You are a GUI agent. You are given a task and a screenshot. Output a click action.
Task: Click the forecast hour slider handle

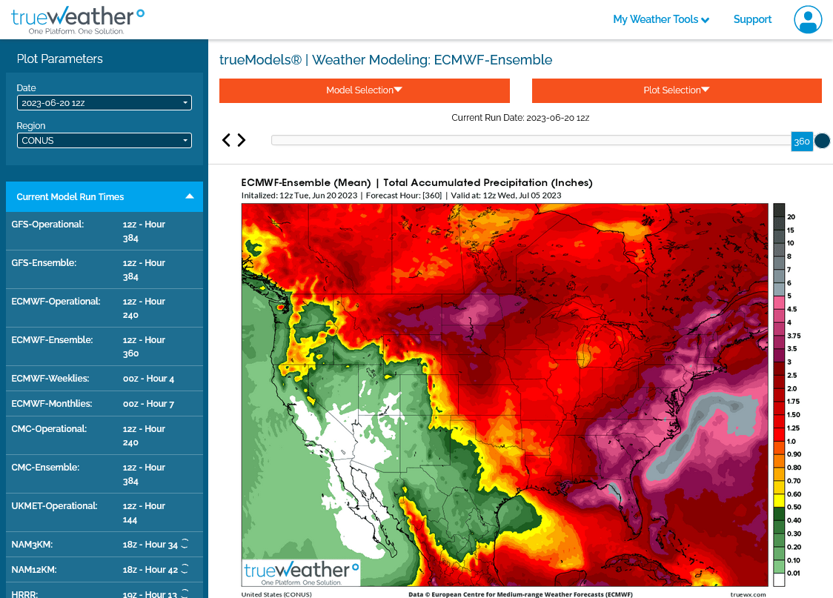pos(822,141)
